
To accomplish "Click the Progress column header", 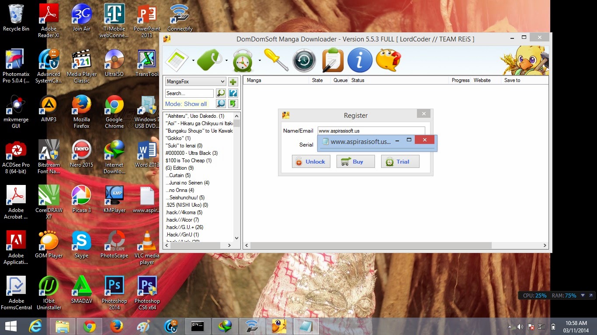I will pos(460,80).
